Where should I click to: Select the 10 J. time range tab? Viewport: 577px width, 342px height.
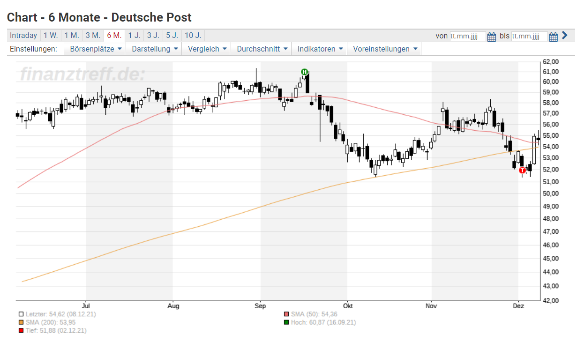click(193, 35)
